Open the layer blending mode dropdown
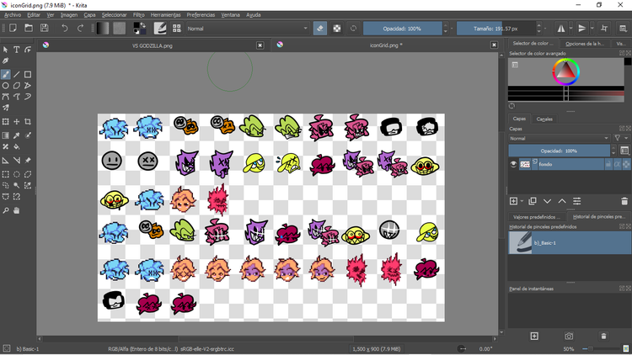The height and width of the screenshot is (355, 632). click(559, 138)
